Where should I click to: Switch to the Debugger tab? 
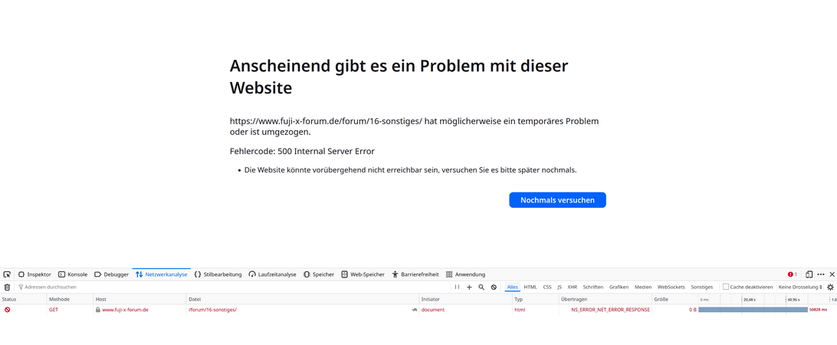(111, 274)
